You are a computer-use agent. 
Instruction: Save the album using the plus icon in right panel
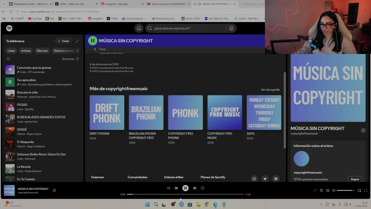coord(363,130)
